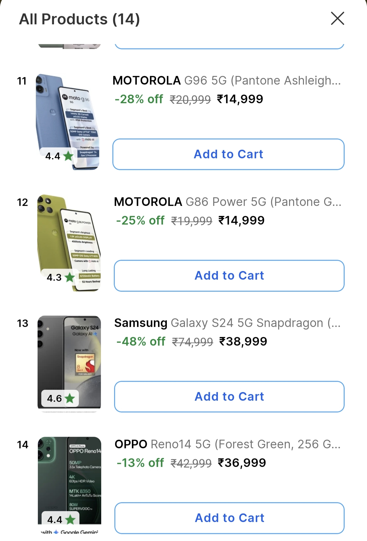Click the -48% off discount label
Screen dimensions: 367x541
coord(141,342)
